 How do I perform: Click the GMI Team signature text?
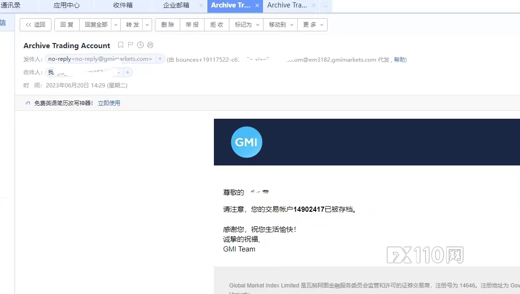(x=239, y=249)
